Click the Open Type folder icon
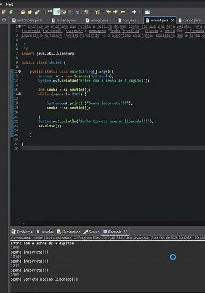This screenshot has width=205, height=293. coord(23,12)
